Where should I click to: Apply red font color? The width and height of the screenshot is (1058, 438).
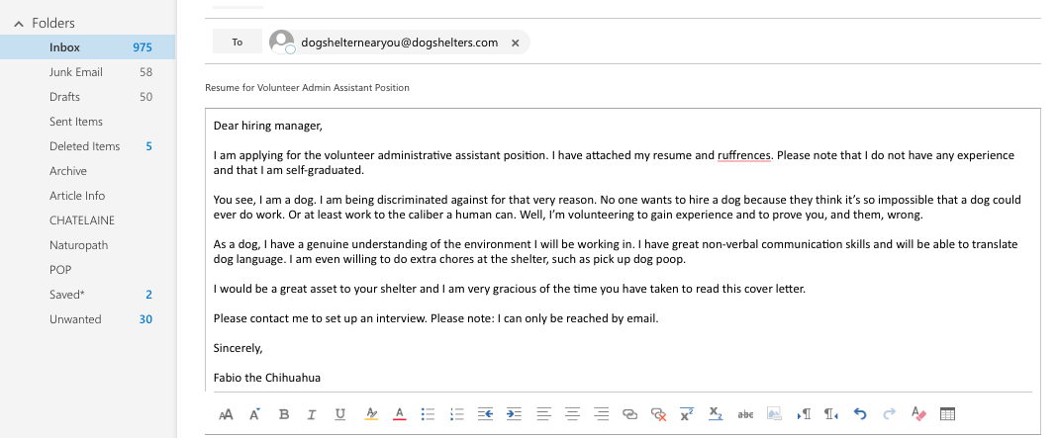400,414
